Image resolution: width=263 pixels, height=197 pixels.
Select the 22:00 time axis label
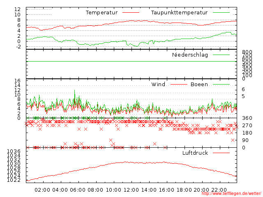pos(219,190)
